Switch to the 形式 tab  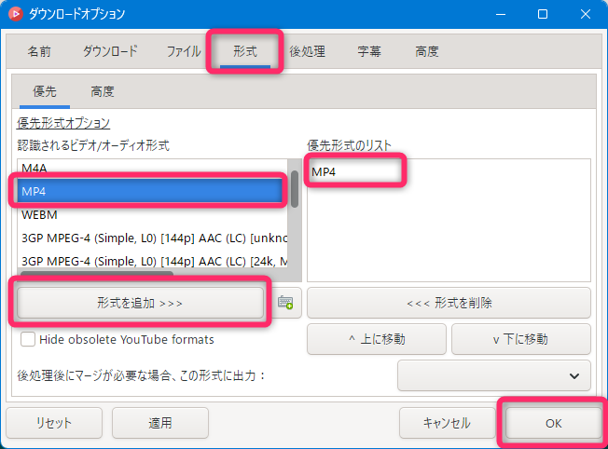[x=244, y=51]
